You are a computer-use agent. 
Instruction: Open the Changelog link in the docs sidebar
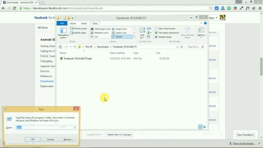click(x=46, y=61)
